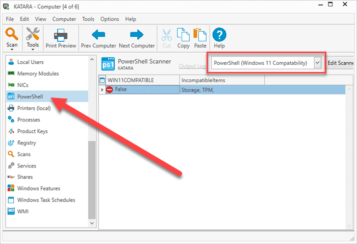Open the Help menu in menu bar
The height and width of the screenshot is (244, 357).
pyautogui.click(x=131, y=19)
